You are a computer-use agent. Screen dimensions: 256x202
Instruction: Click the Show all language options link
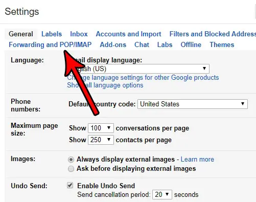(105, 85)
